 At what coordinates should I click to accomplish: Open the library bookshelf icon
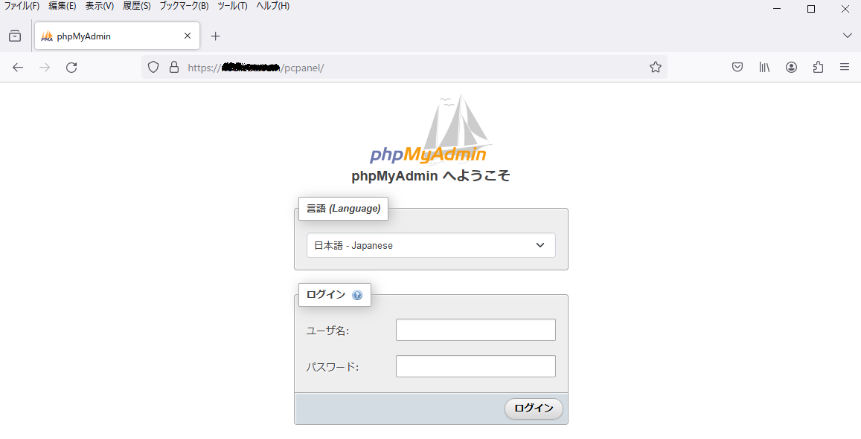[764, 68]
